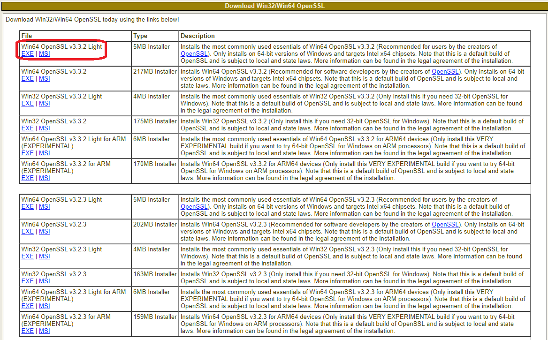The height and width of the screenshot is (340, 548).
Task: Open MSI link for Win64 v3.3.2 for ARM 170MB
Action: [x=45, y=178]
